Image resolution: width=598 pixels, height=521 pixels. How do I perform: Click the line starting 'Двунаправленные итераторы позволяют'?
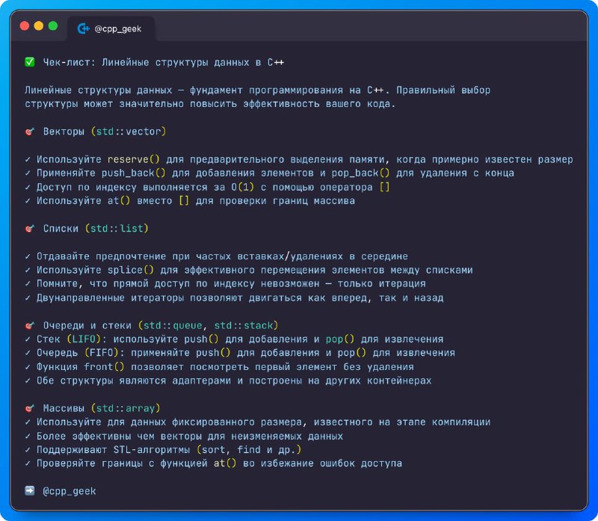tap(240, 298)
